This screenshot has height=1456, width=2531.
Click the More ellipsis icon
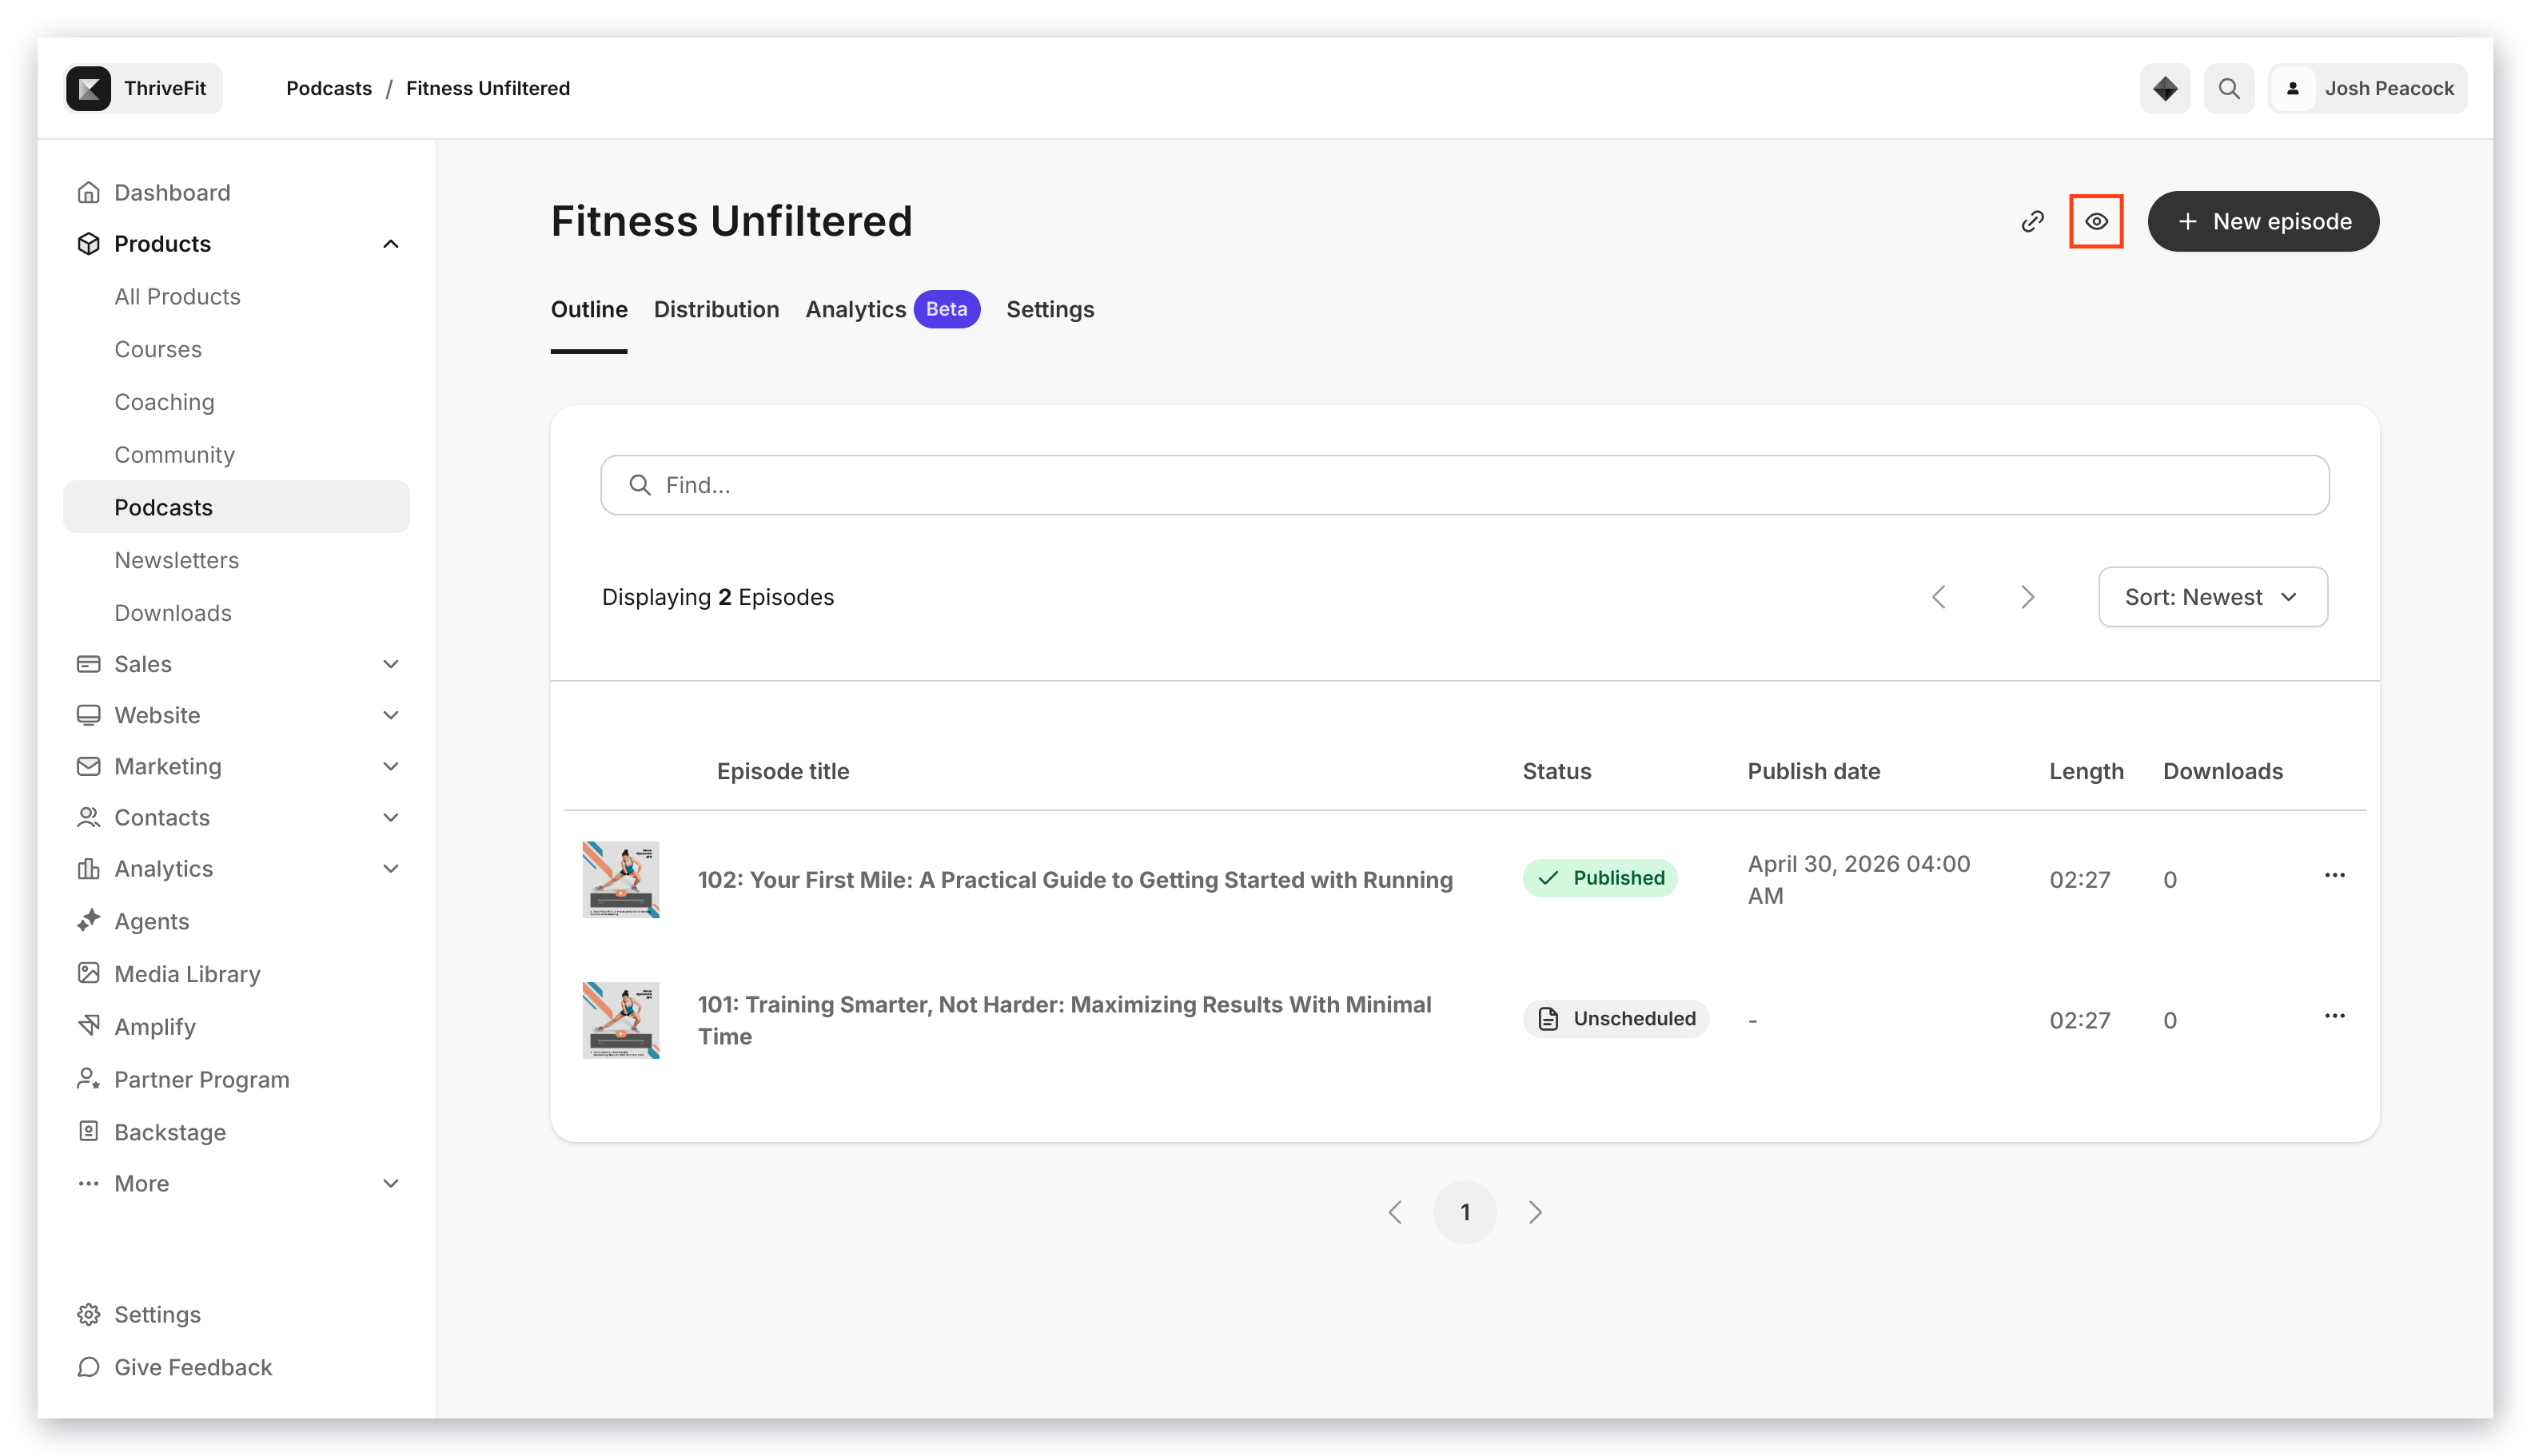(88, 1183)
